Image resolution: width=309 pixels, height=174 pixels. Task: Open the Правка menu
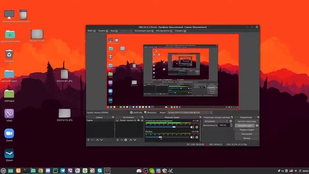click(103, 31)
